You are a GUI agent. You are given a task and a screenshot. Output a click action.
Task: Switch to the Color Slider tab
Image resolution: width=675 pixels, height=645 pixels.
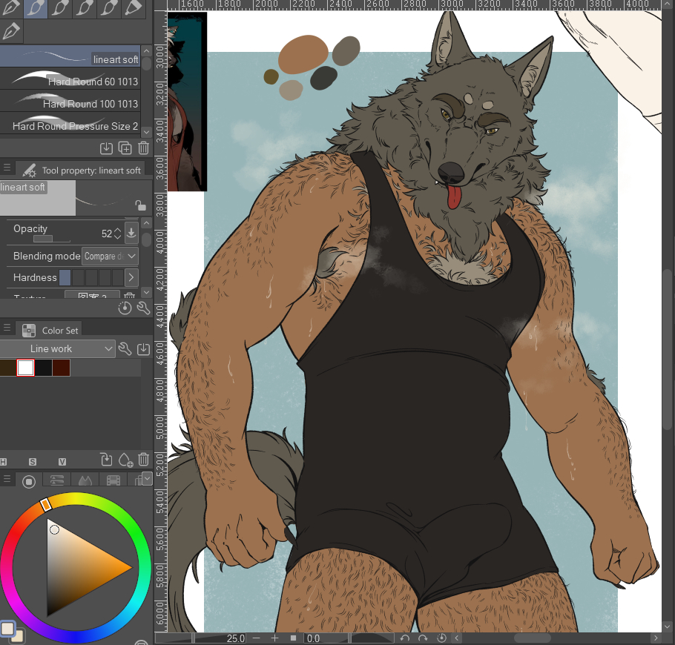pos(57,480)
